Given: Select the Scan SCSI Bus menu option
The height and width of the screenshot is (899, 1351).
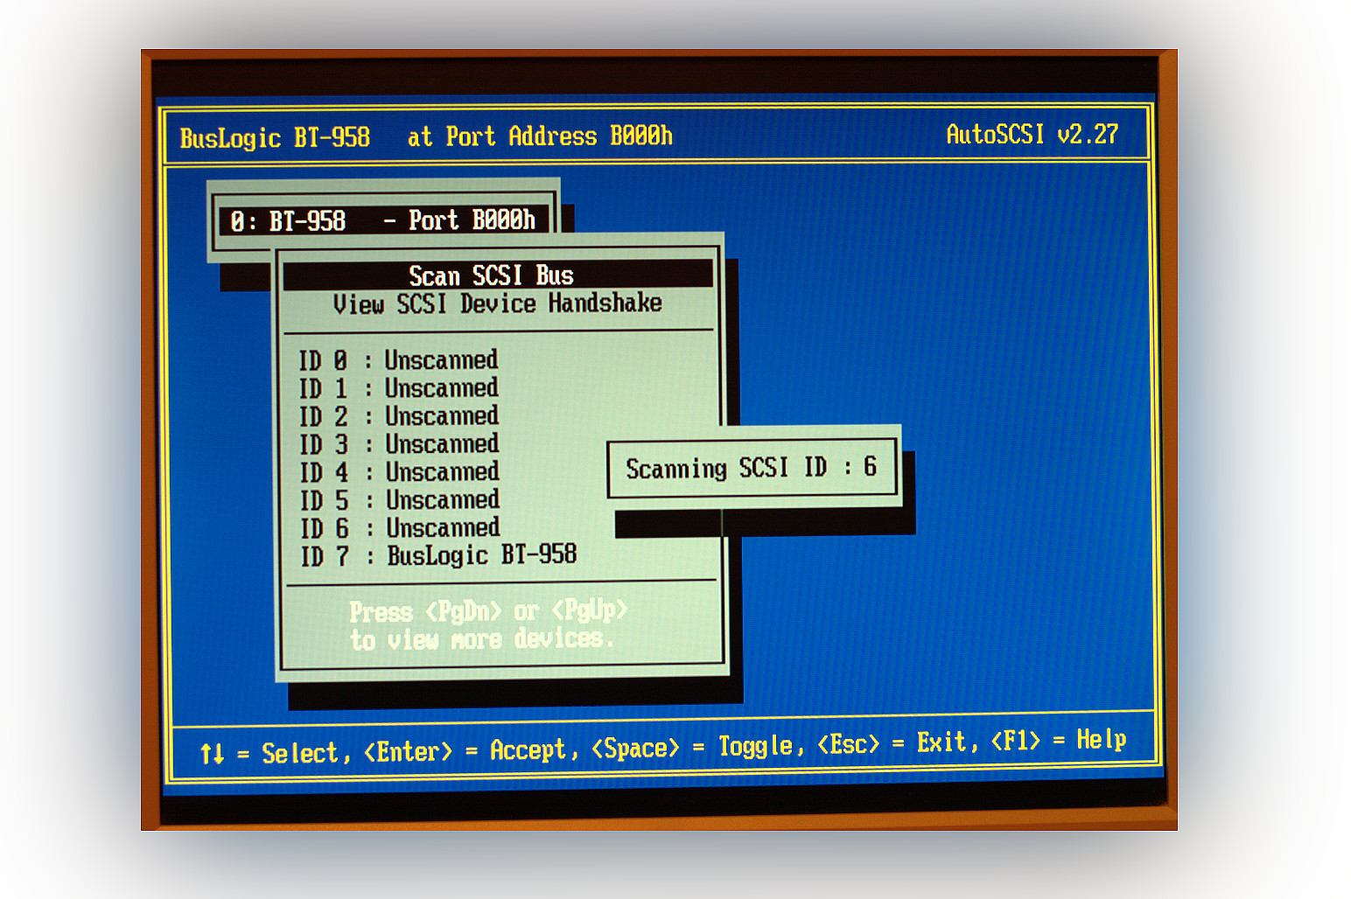Looking at the screenshot, I should tap(492, 275).
